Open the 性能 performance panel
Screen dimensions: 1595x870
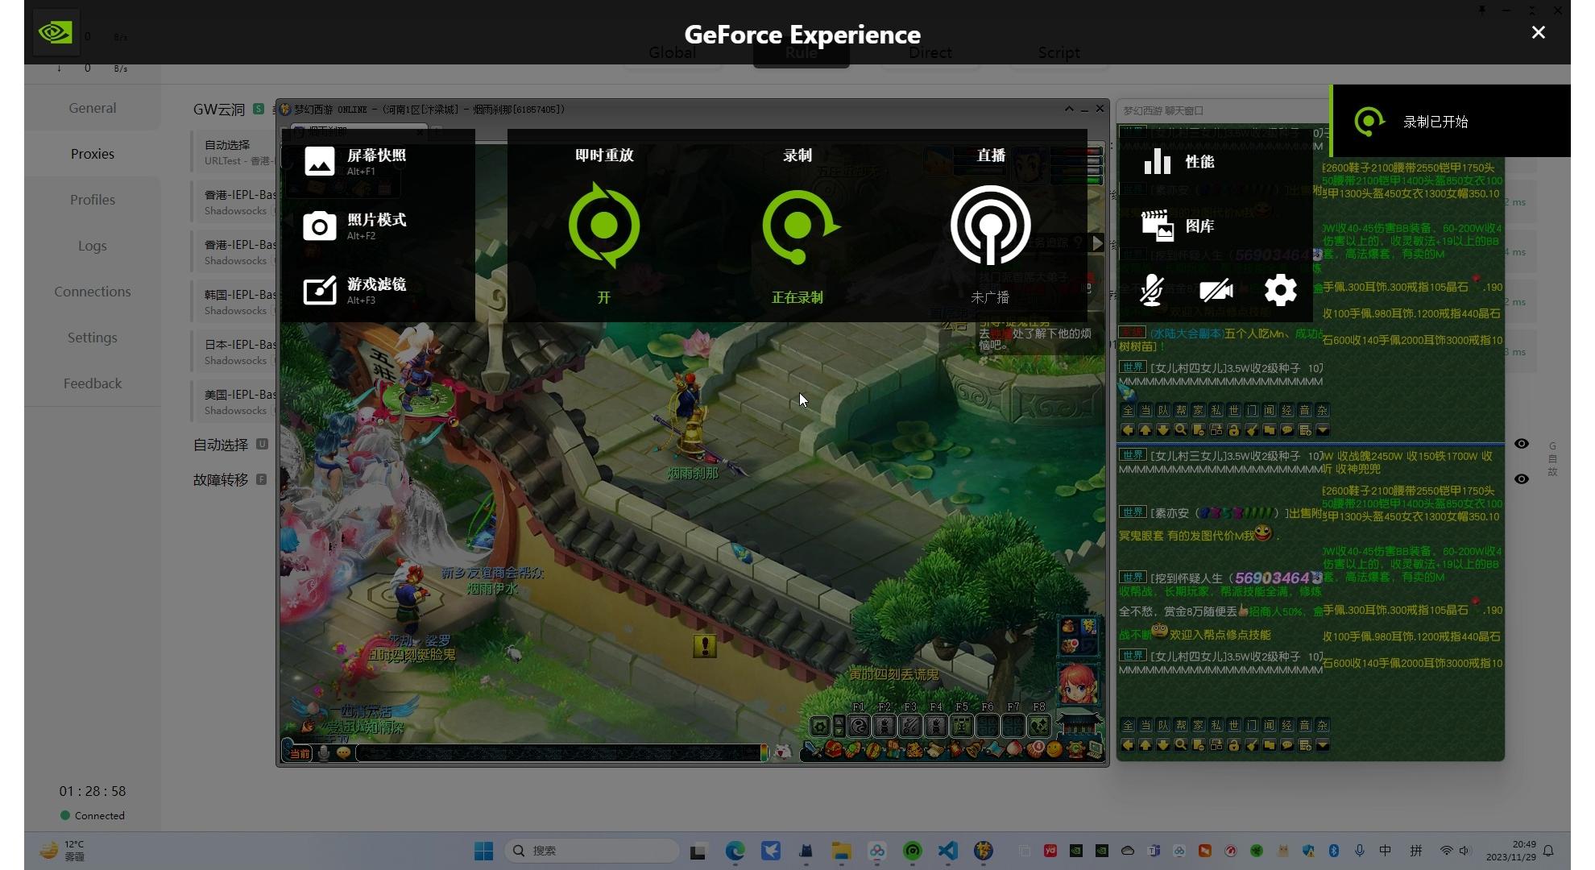click(x=1179, y=161)
